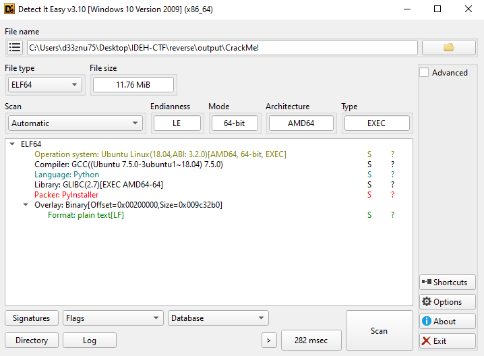Collapse the Overlay Binary tree node

26,205
